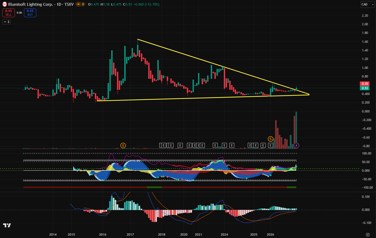
Task: Click the blue 0.55 BUY button
Action: coord(30,13)
